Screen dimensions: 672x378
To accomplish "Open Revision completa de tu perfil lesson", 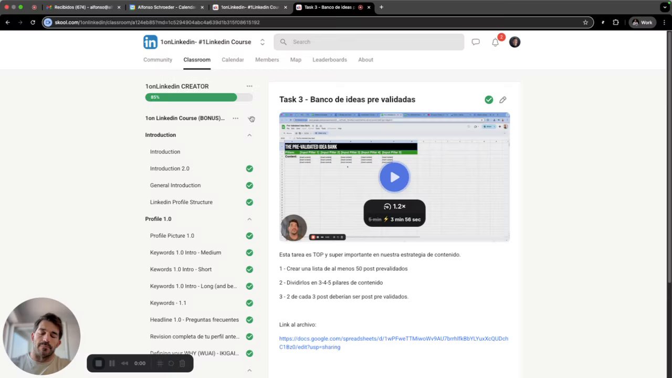I will coord(195,337).
